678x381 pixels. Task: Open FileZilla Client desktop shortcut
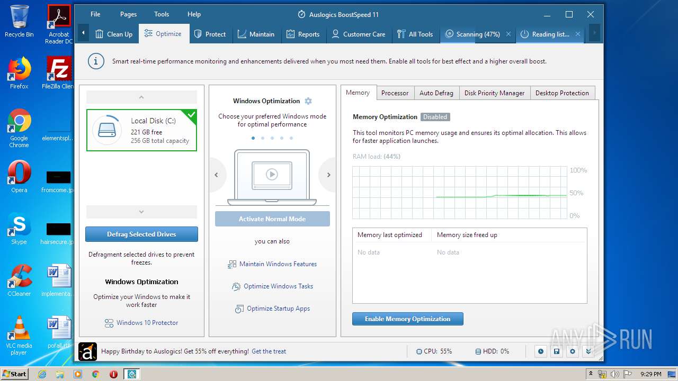pos(59,73)
